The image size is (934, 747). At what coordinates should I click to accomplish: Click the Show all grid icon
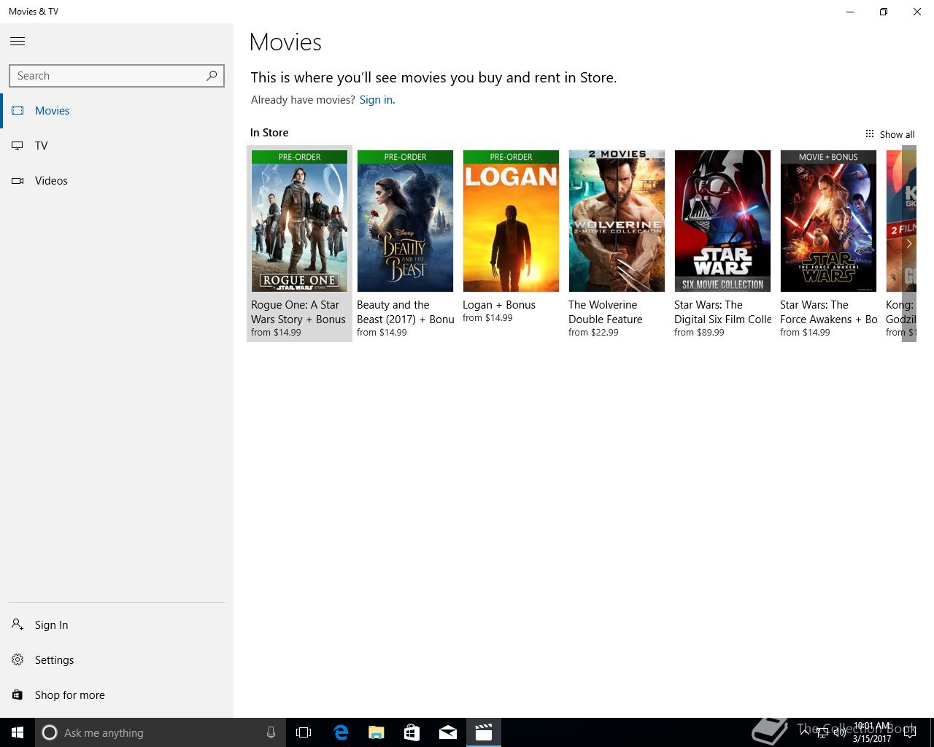pos(870,133)
